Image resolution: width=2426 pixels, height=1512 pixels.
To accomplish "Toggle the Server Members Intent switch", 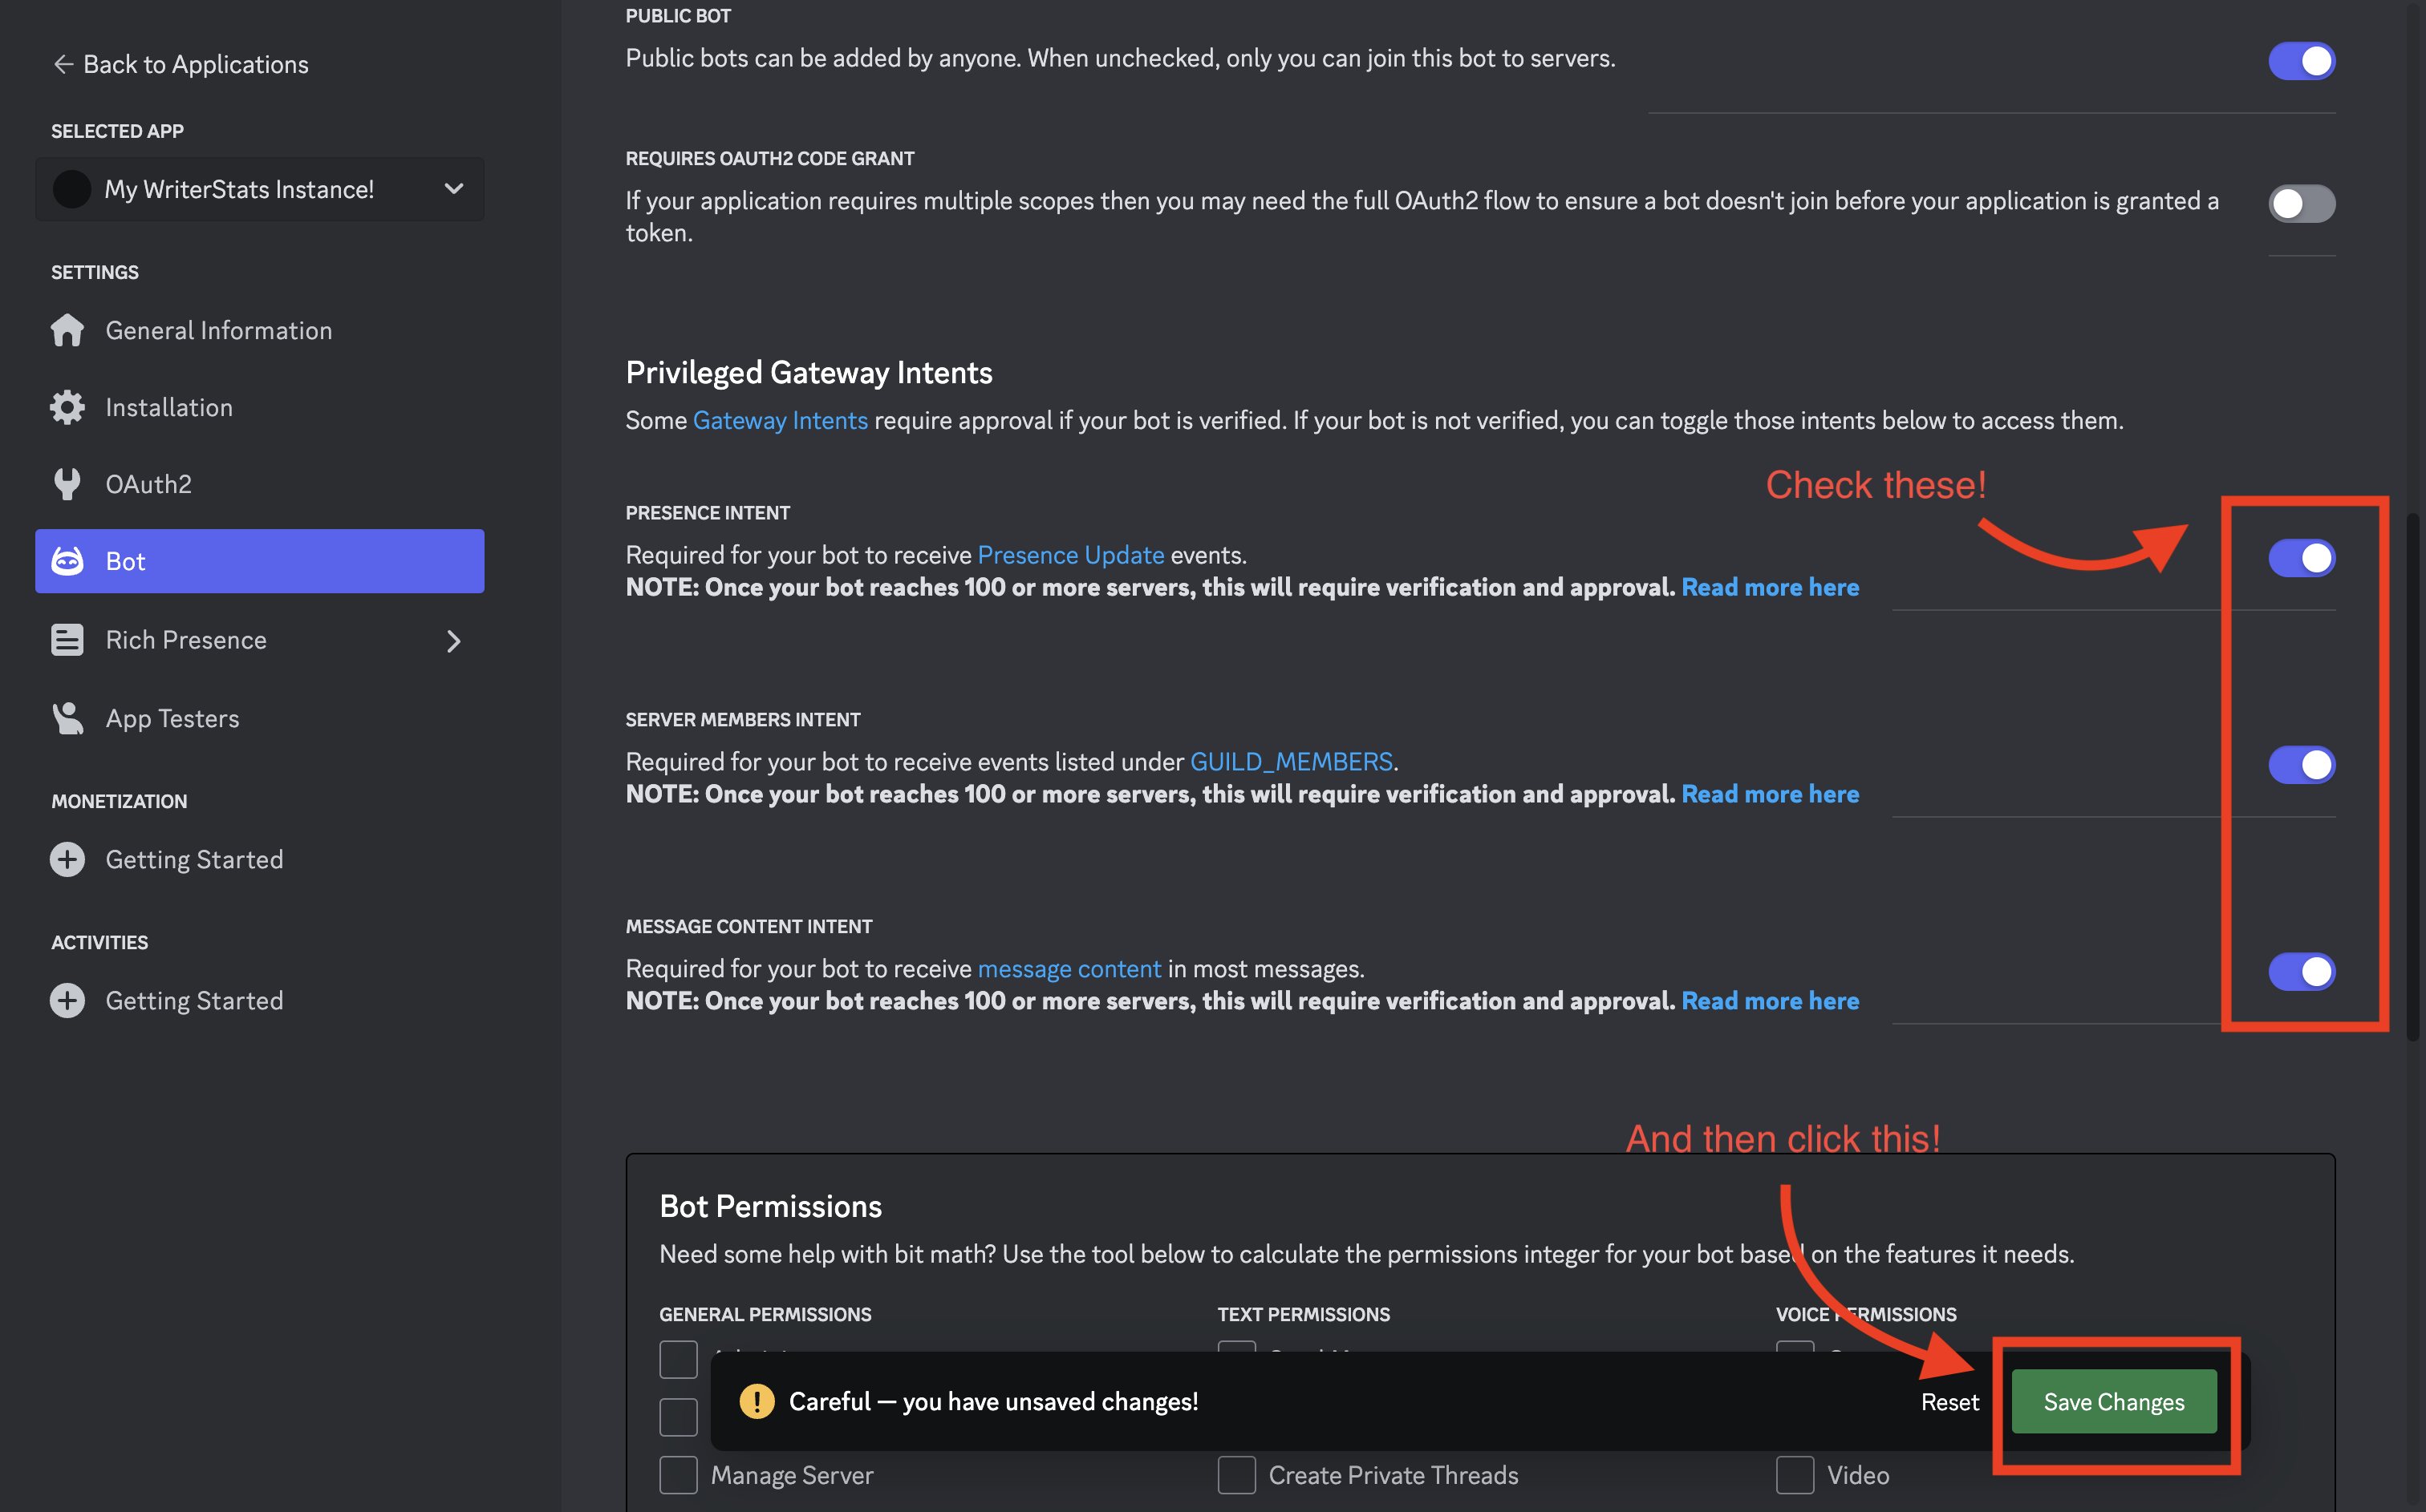I will (x=2301, y=763).
